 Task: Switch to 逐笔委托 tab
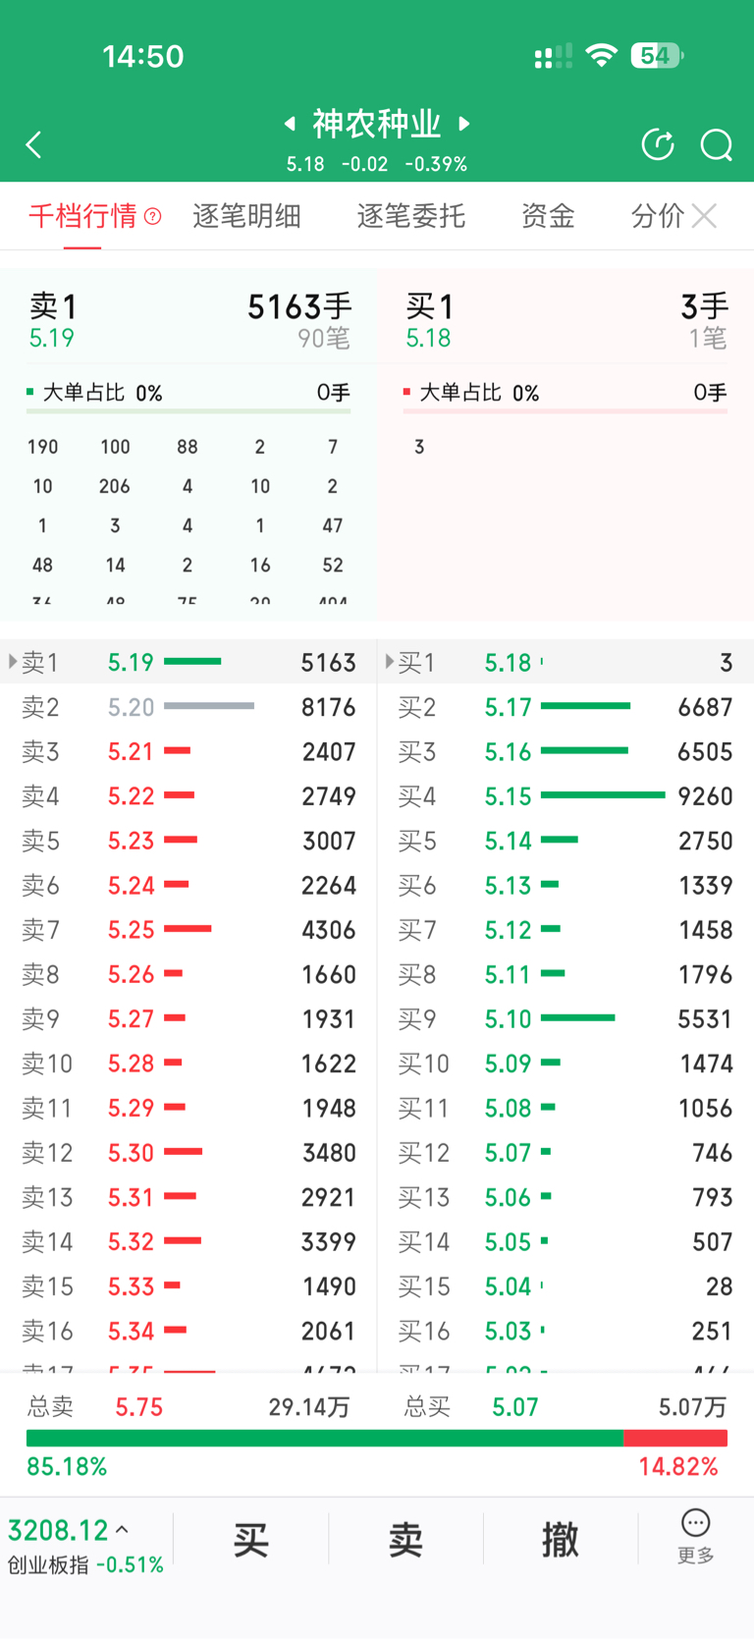410,216
